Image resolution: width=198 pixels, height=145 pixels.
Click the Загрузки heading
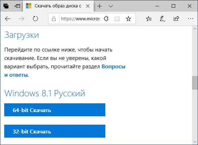(x=22, y=35)
